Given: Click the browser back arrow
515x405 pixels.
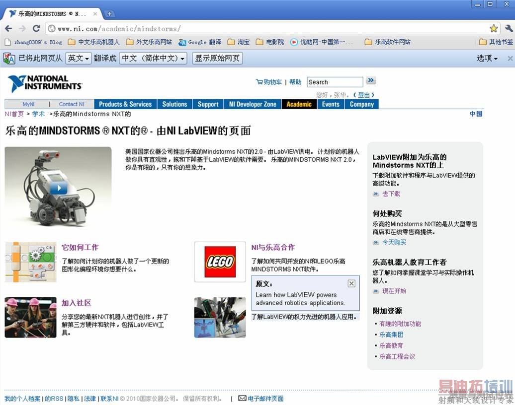Looking at the screenshot, I should (8, 28).
